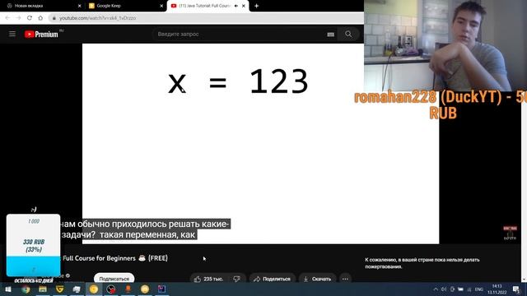The width and height of the screenshot is (527, 296).
Task: Click the 'Скачать' download button
Action: tap(317, 279)
